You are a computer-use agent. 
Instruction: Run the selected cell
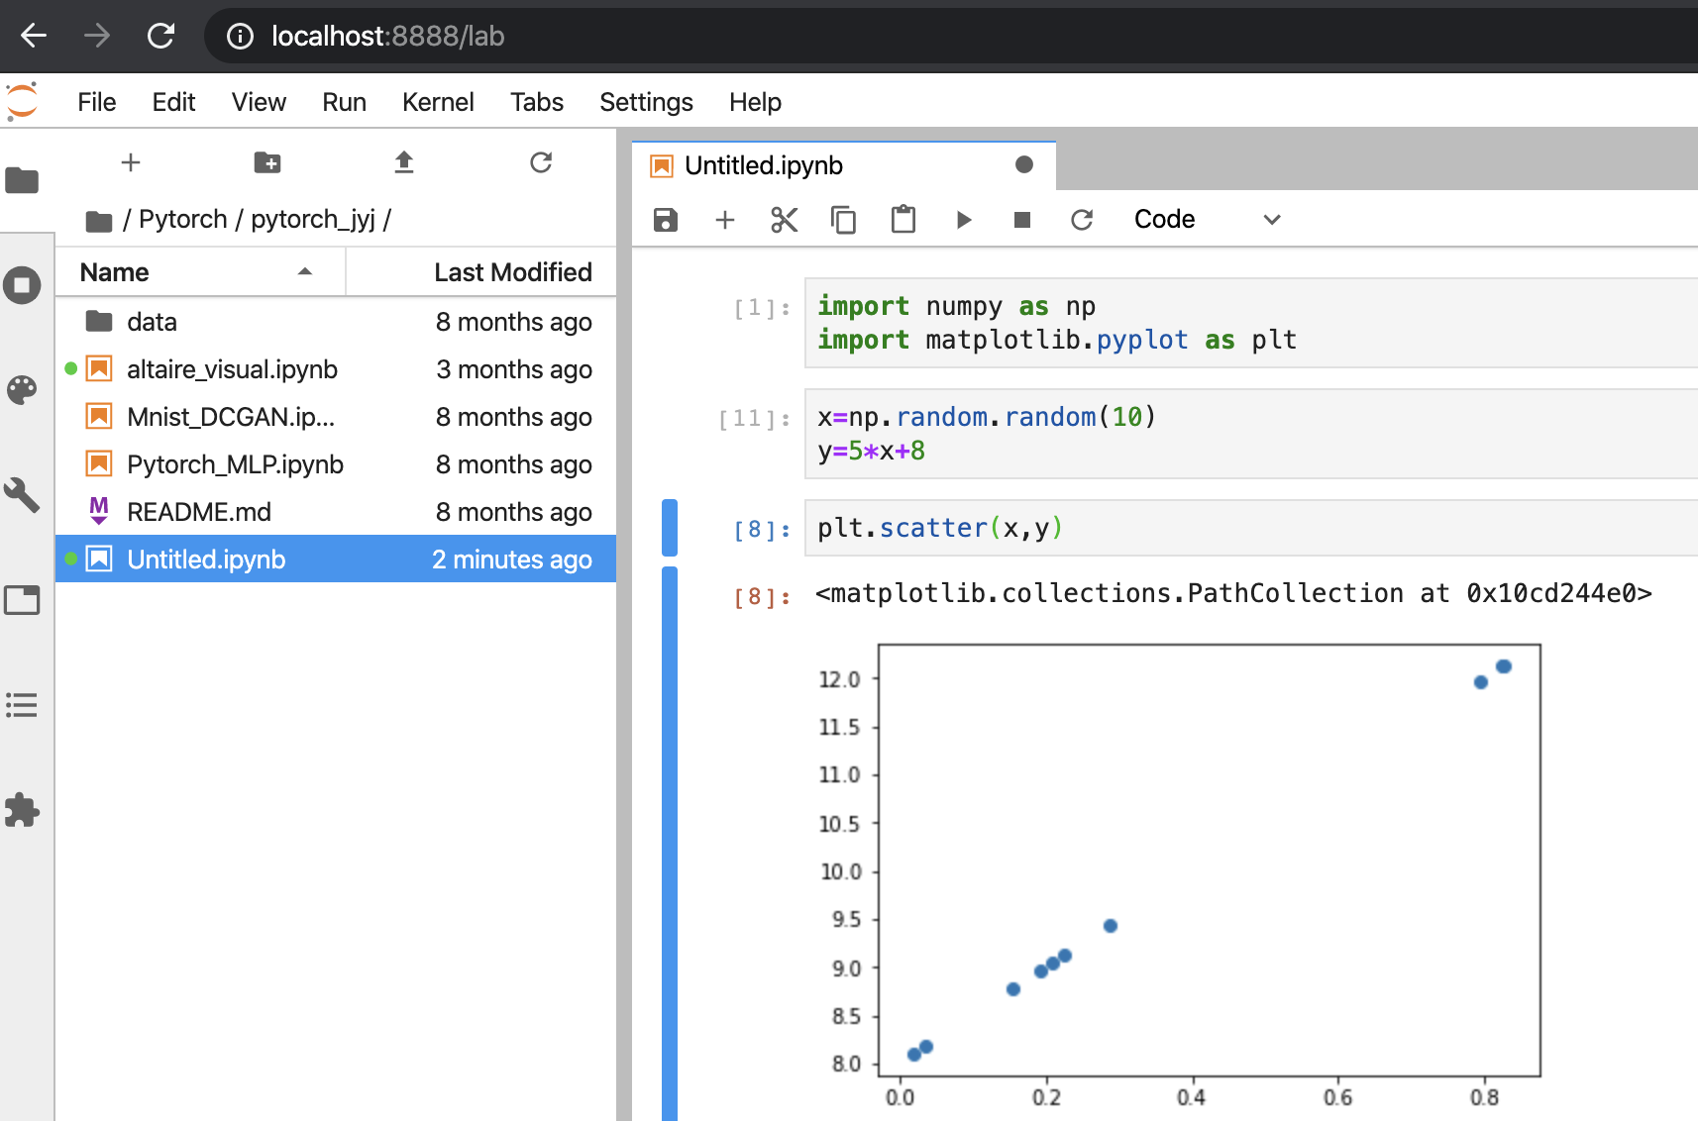[x=963, y=220]
